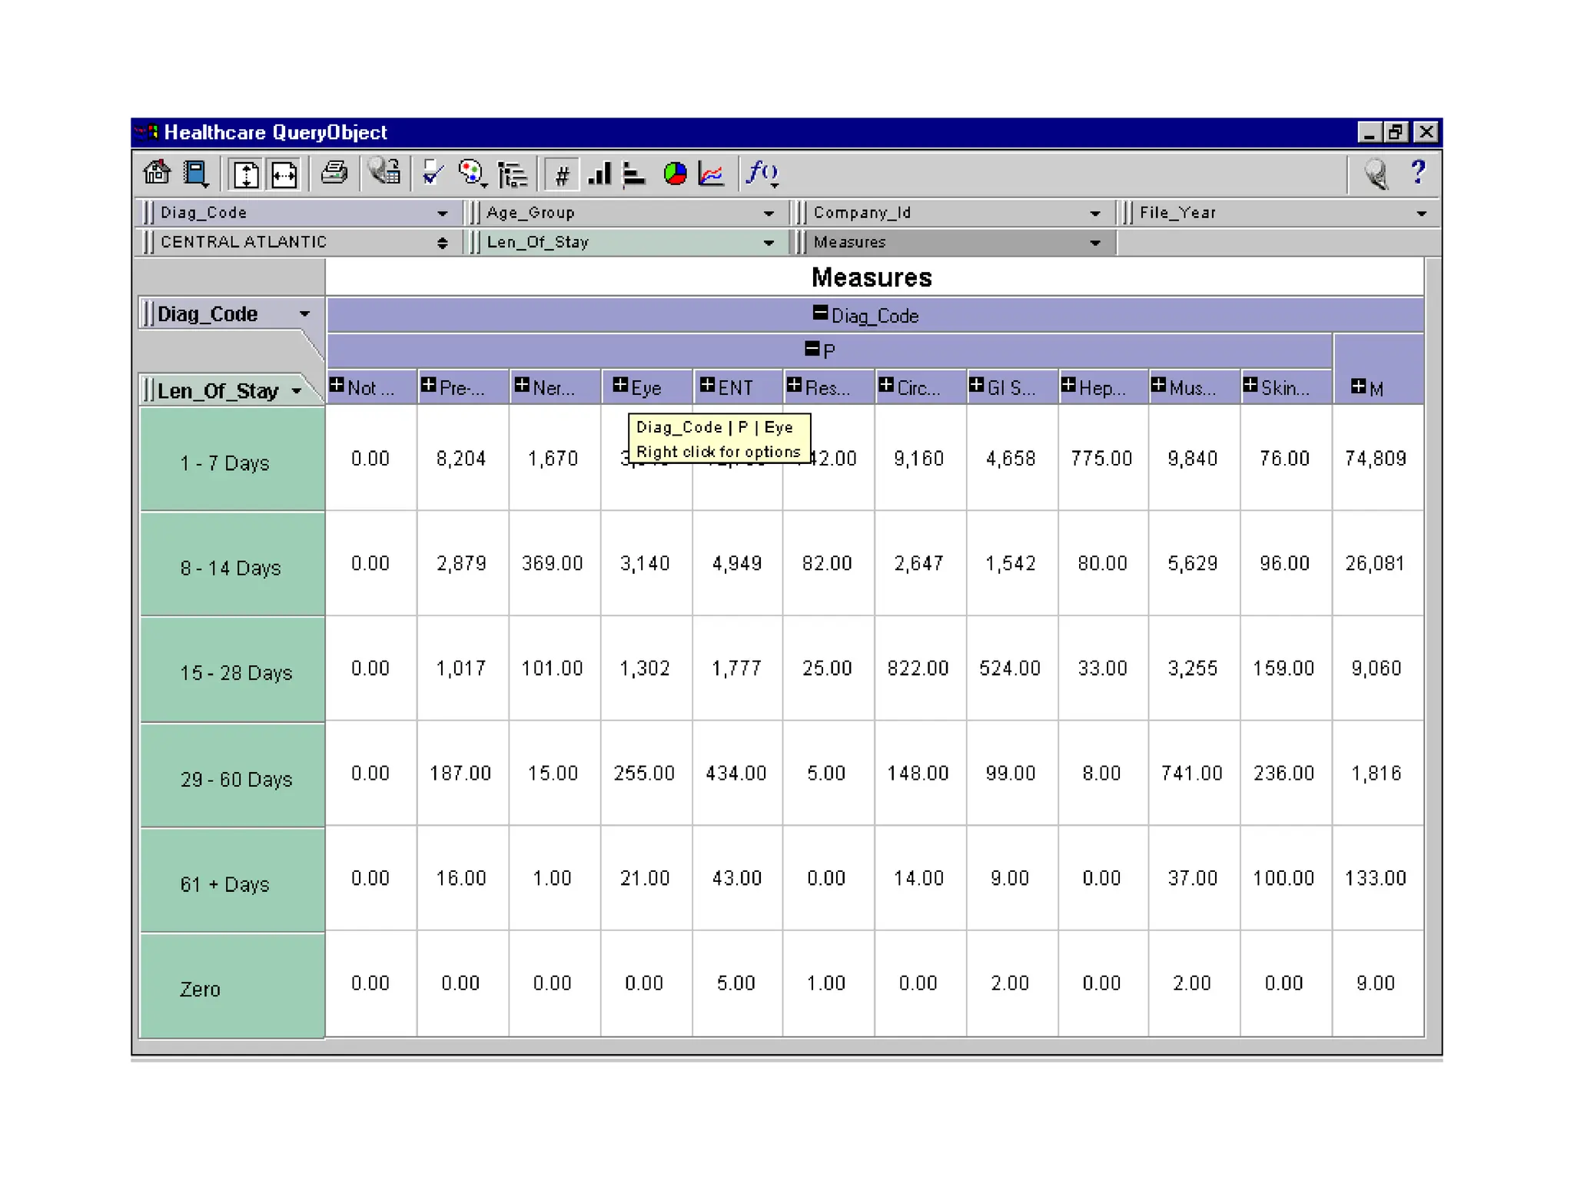The width and height of the screenshot is (1574, 1180).
Task: Open the Age_Group dimension dropdown
Action: 768,214
